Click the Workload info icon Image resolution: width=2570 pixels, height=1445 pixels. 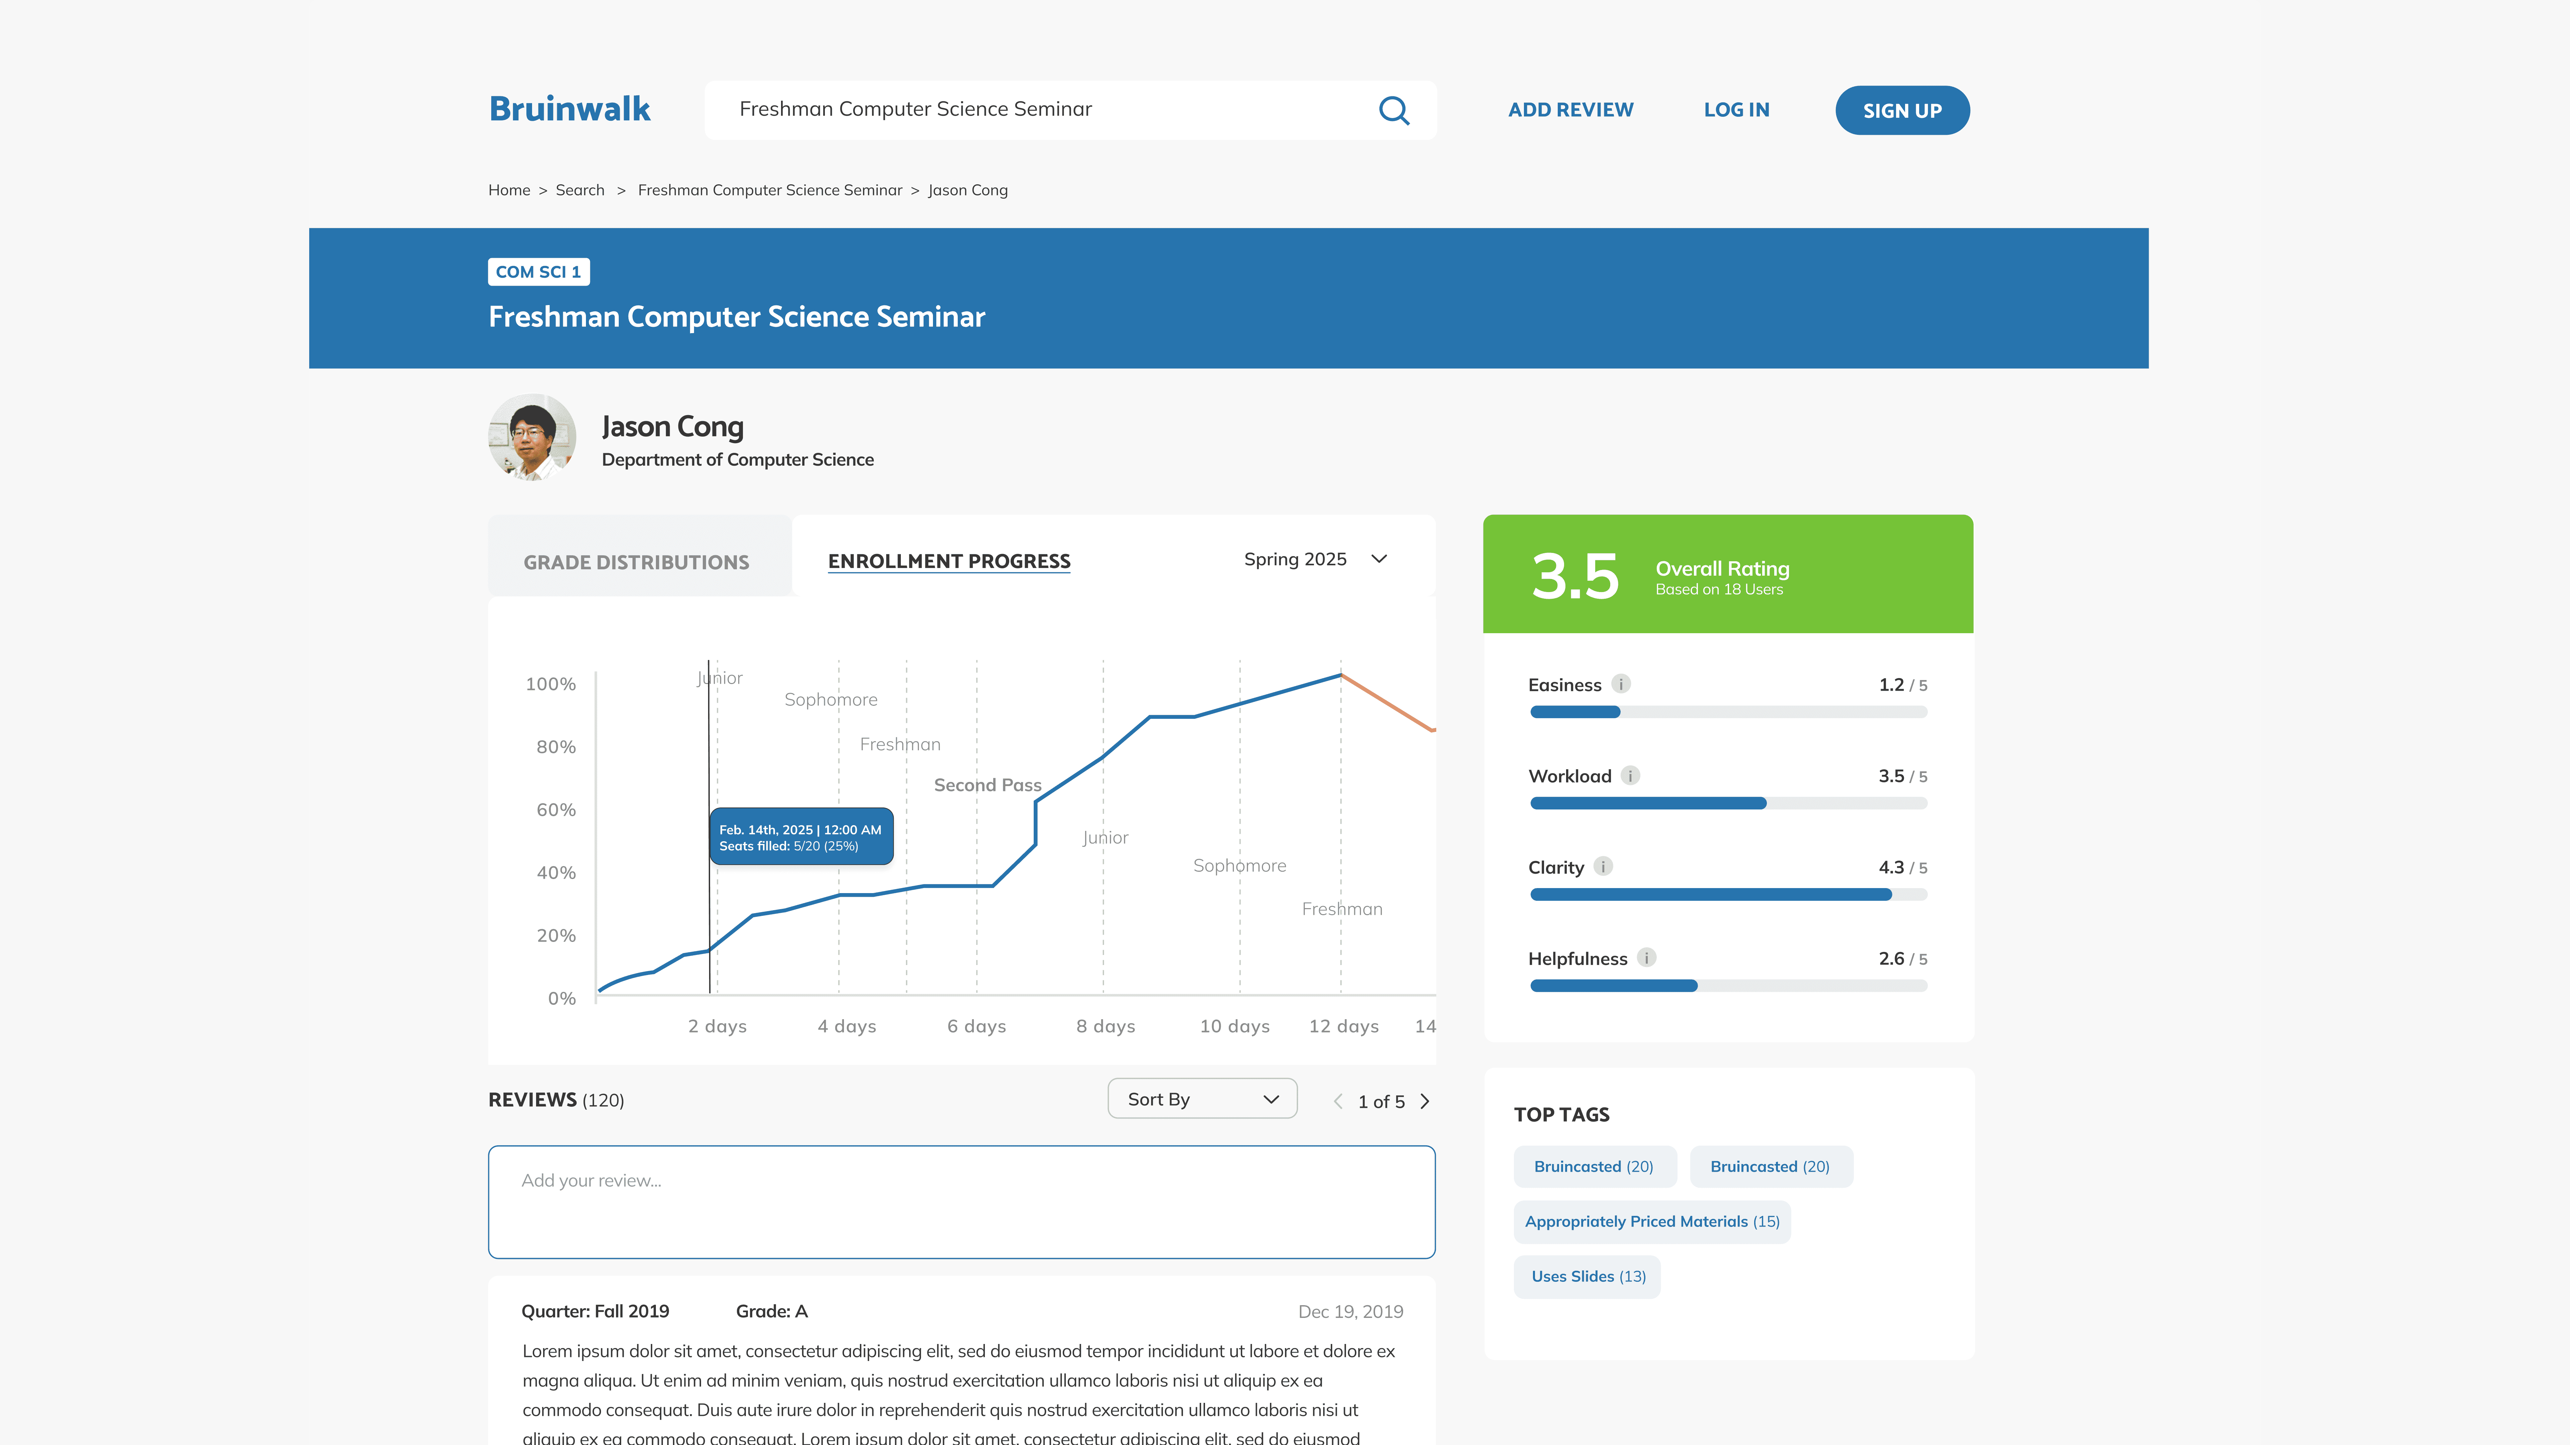[x=1630, y=776]
